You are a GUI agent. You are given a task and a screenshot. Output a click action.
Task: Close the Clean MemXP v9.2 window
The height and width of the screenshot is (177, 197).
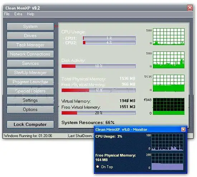click(190, 8)
